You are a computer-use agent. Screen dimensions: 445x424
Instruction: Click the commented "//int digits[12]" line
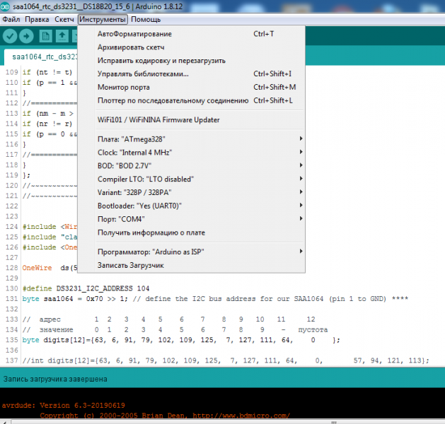226,360
